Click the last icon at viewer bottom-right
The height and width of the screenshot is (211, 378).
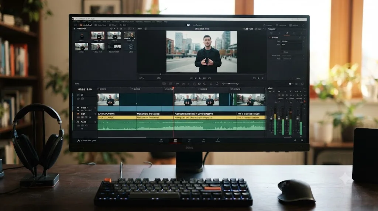pyautogui.click(x=262, y=78)
